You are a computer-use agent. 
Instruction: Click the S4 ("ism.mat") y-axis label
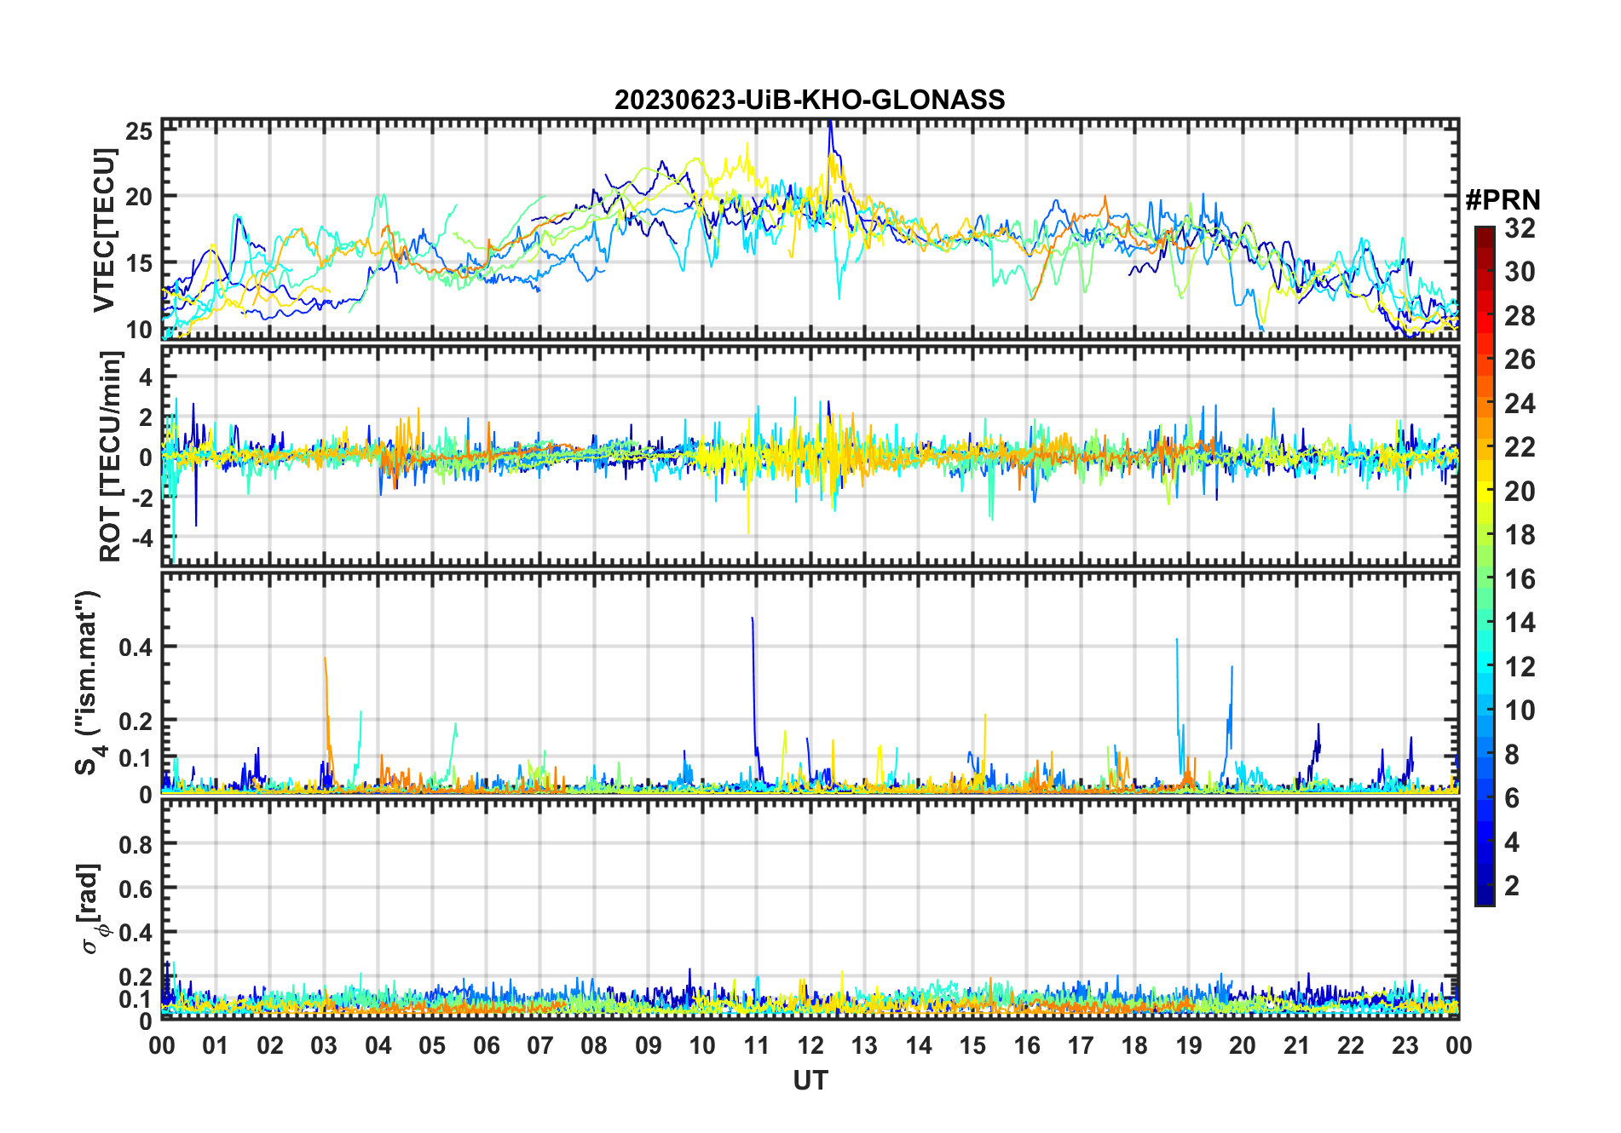point(89,683)
